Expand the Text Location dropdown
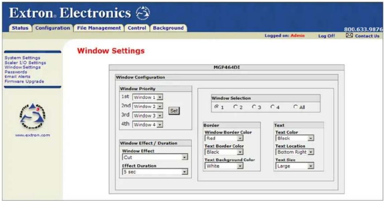This screenshot has height=201, width=384. point(295,152)
